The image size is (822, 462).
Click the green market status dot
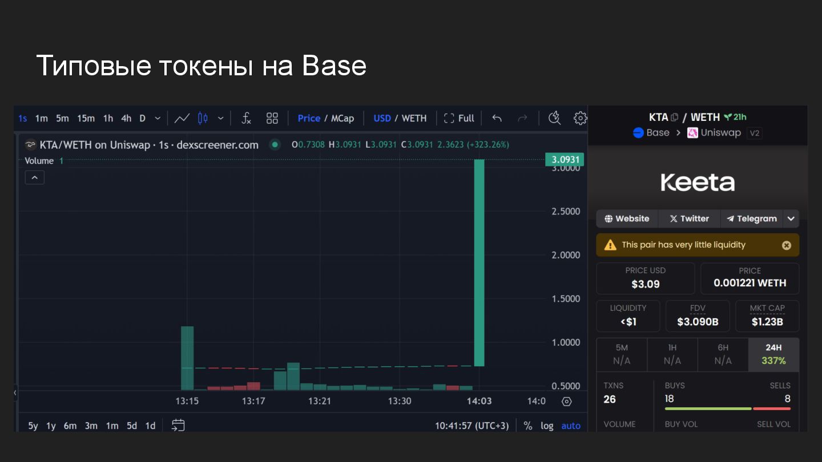coord(275,145)
